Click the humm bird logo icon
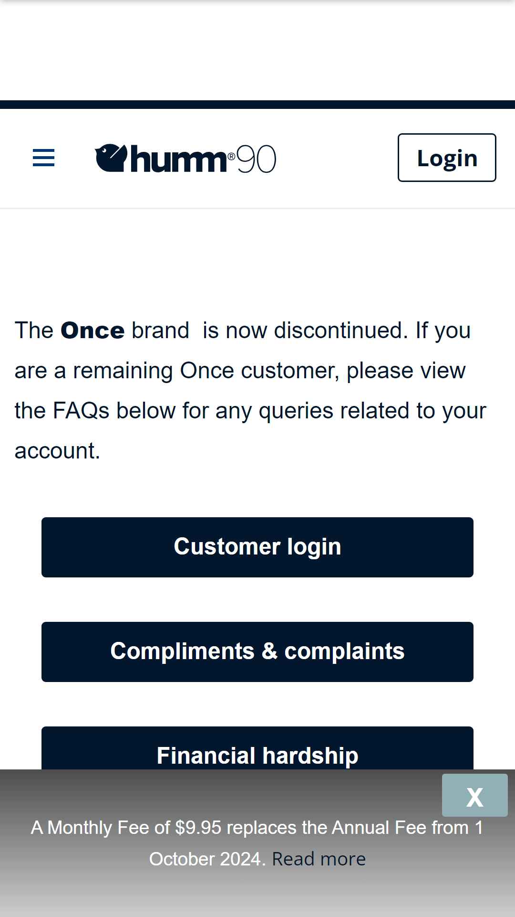The image size is (515, 917). 111,158
